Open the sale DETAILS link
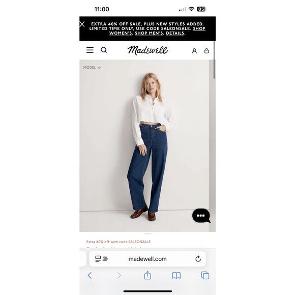 tap(175, 33)
